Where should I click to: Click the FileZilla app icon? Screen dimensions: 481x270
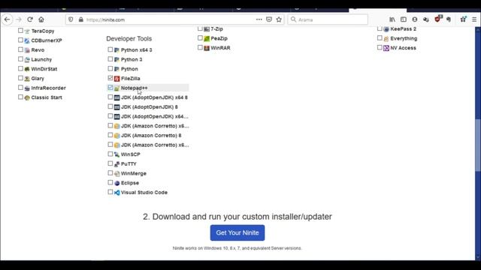tap(117, 79)
